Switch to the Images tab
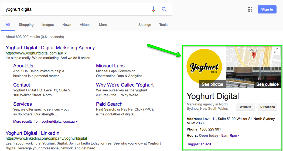283x151 pixels. tap(48, 25)
